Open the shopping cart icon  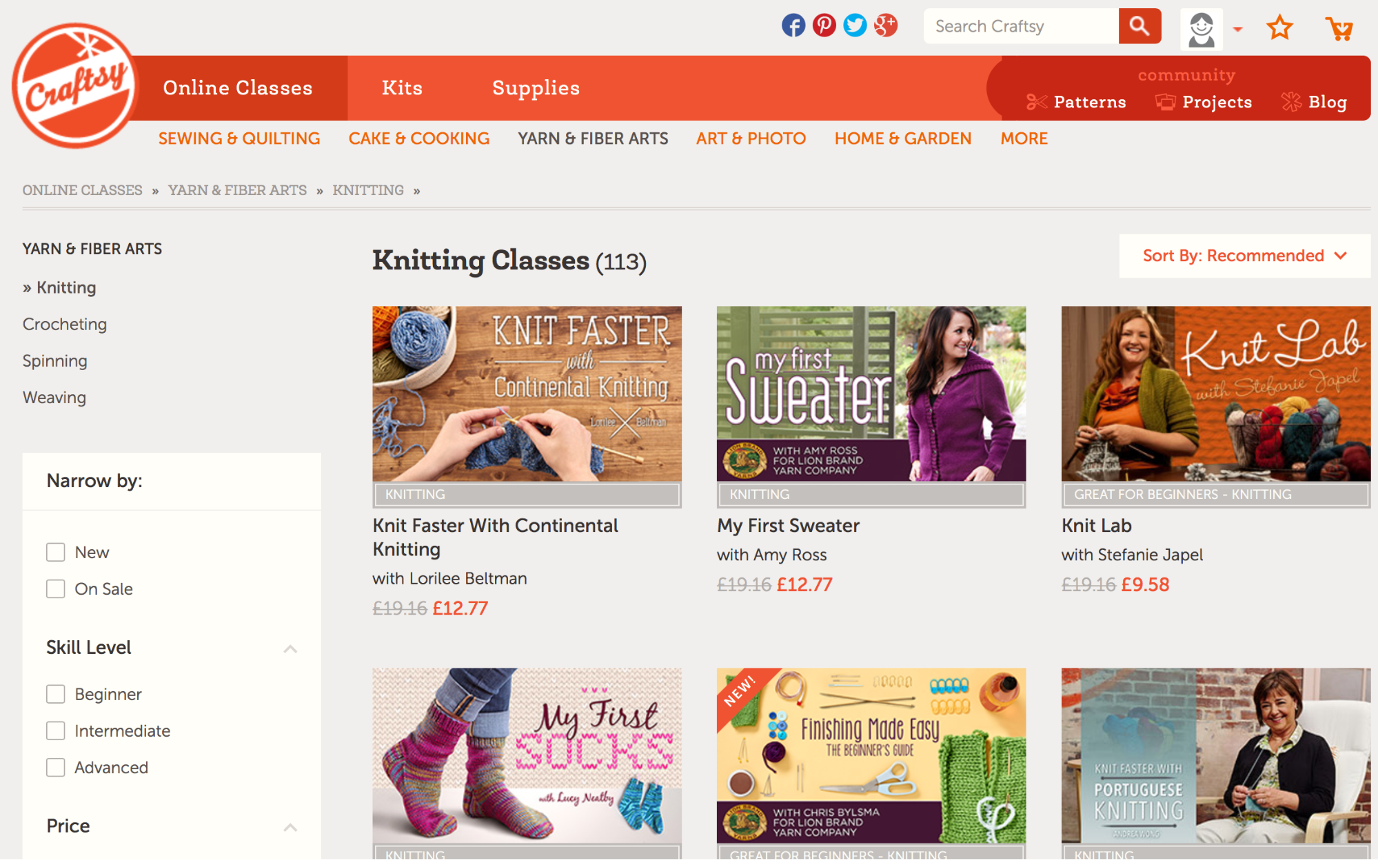click(1339, 29)
